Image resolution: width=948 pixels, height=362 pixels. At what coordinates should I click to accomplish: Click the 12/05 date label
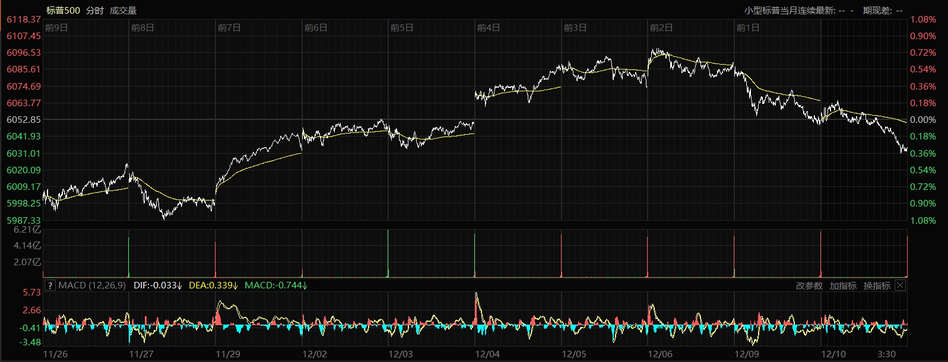coord(574,354)
